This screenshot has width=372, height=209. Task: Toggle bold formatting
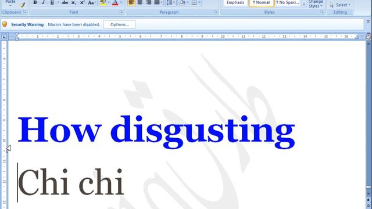[x=35, y=2]
